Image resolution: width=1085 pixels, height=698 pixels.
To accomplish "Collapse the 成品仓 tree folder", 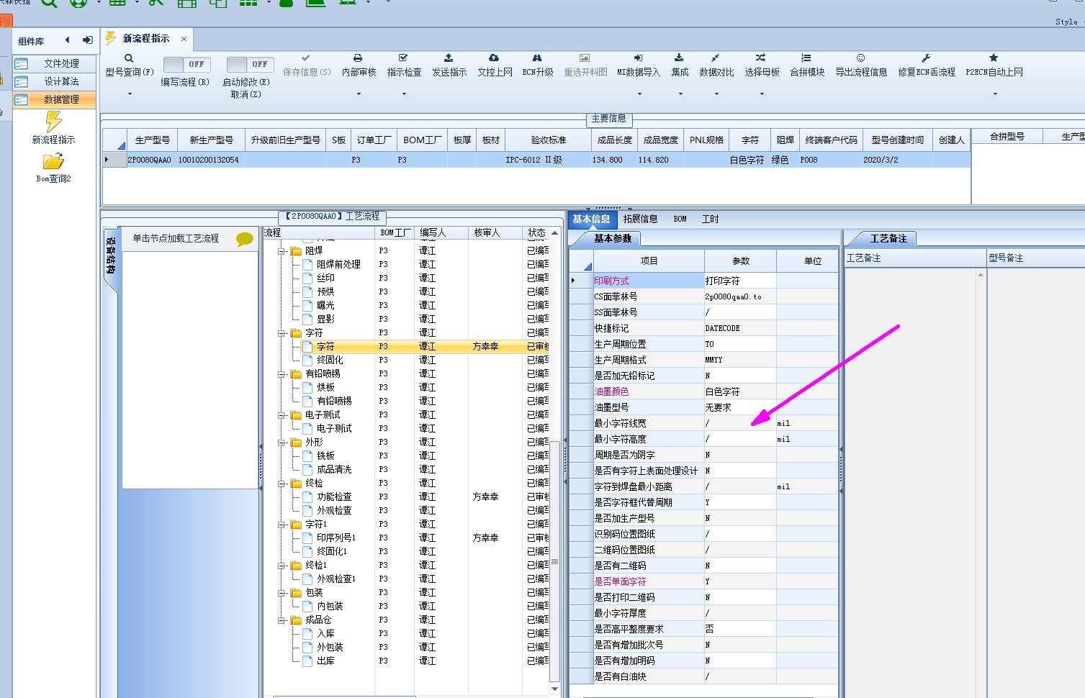I will click(282, 620).
